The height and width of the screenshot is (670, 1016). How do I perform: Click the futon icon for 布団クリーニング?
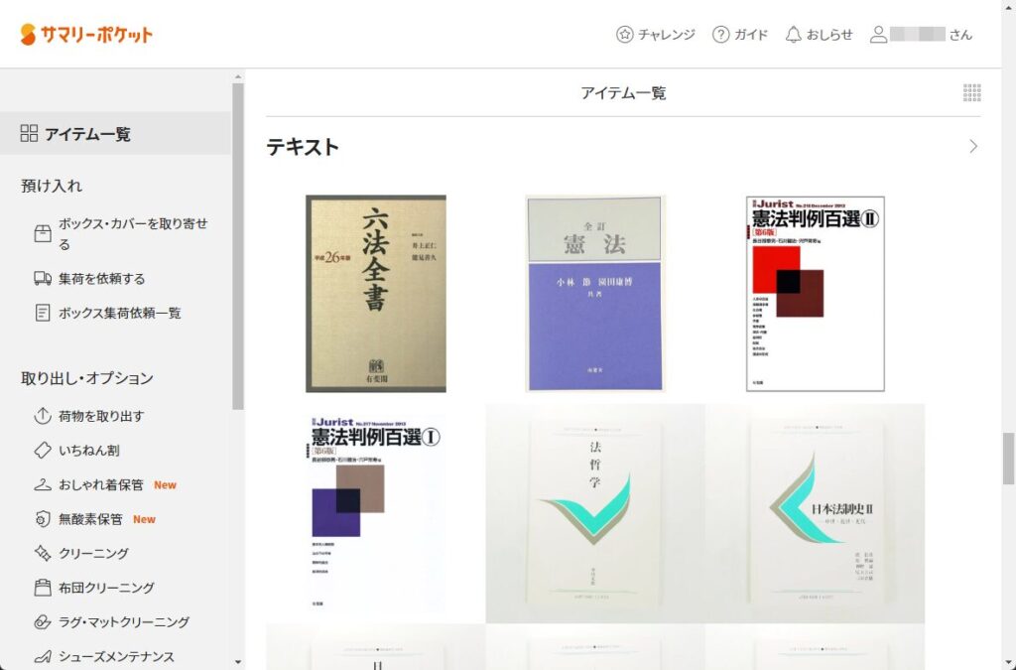coord(43,588)
